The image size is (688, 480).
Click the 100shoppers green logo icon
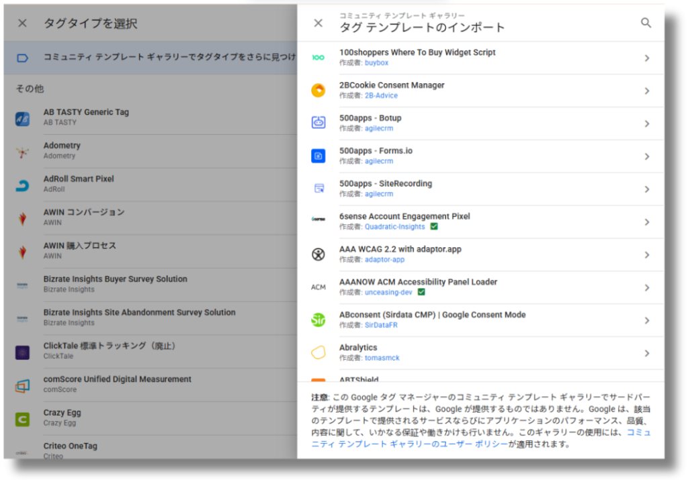[x=318, y=58]
